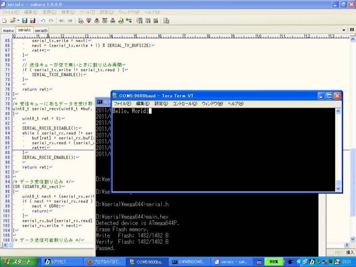The width and height of the screenshot is (356, 267).
Task: Click the Type-specific settings icon
Action: tap(148, 20)
